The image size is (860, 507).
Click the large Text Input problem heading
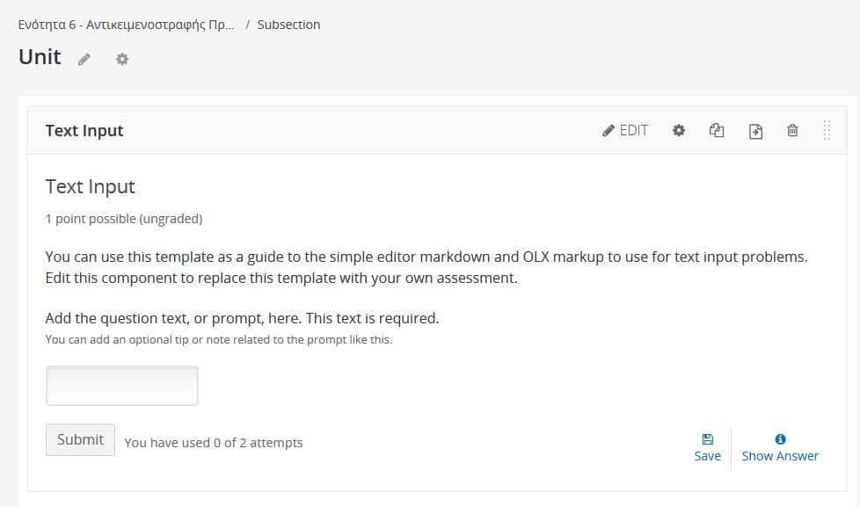pyautogui.click(x=90, y=187)
